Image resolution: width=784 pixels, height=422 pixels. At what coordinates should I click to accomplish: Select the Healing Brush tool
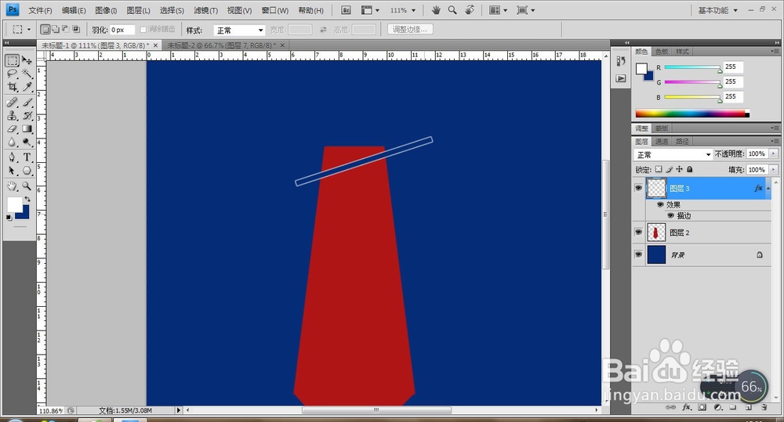(x=13, y=103)
